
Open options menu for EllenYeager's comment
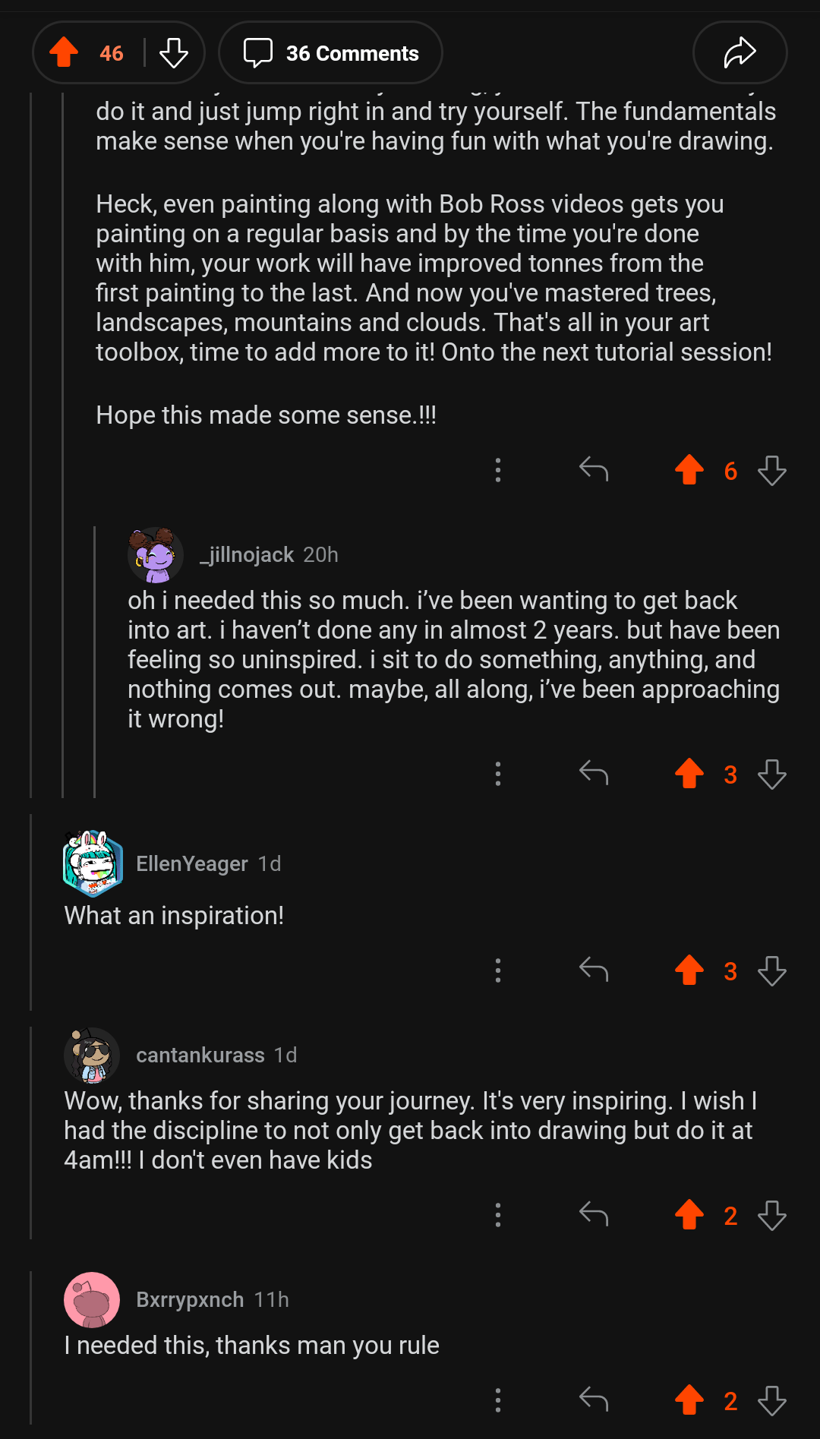click(498, 970)
